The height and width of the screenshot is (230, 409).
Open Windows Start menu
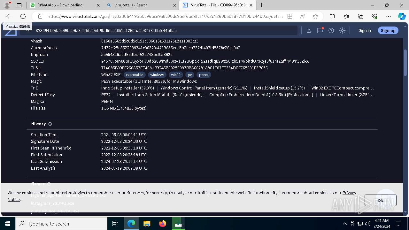[8, 224]
